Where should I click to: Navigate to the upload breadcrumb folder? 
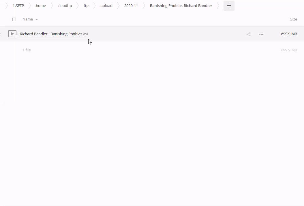106,6
